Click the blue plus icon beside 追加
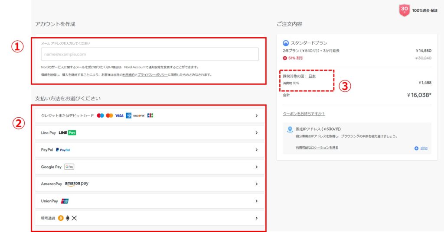This screenshot has width=444, height=232. pos(416,148)
